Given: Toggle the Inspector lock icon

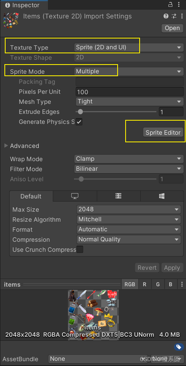Looking at the screenshot, I should click(171, 4).
